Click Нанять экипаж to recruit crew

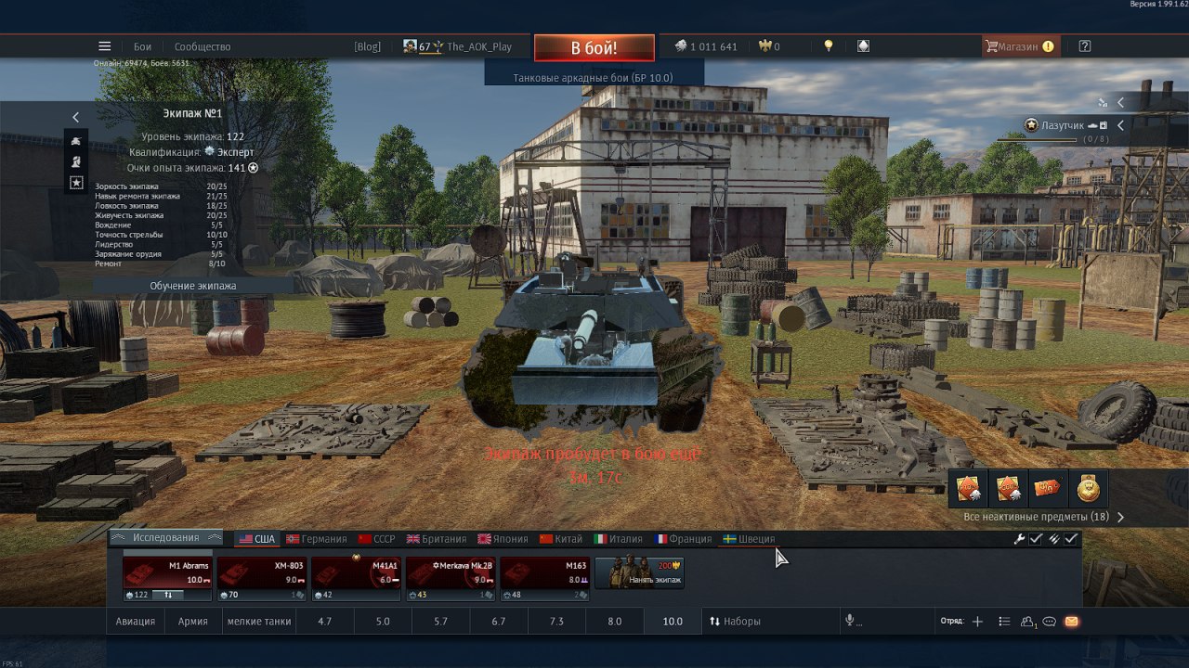point(639,573)
